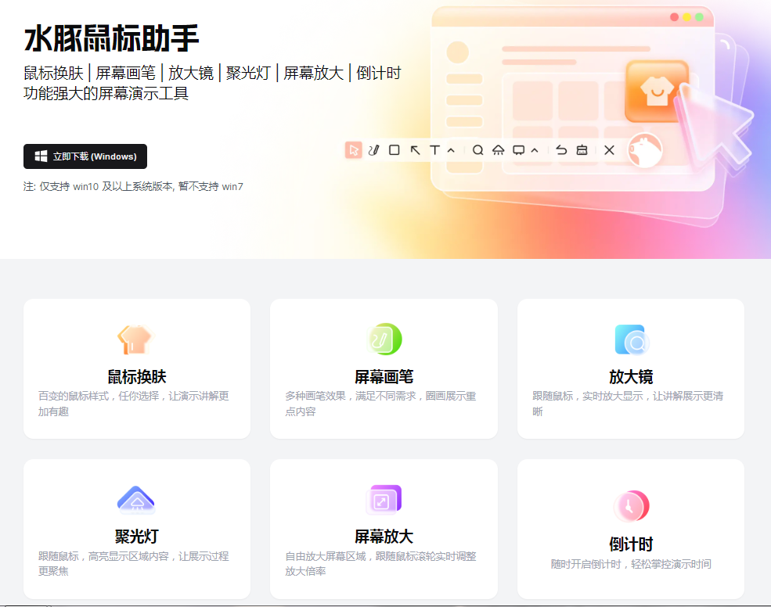
Task: Enable the spotlight tool in toolbar
Action: 498,150
